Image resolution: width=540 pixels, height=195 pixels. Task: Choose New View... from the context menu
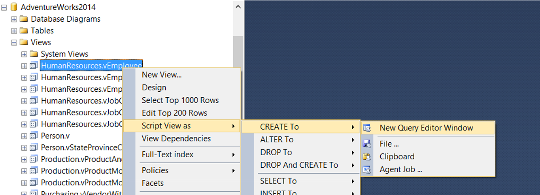tap(182, 75)
